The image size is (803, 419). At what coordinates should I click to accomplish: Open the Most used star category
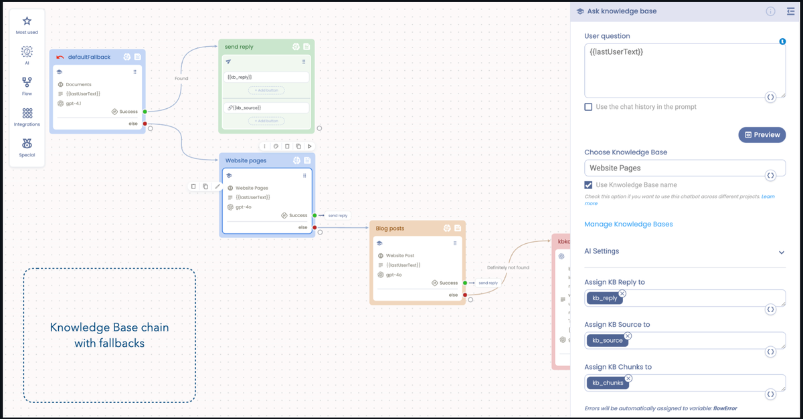(x=27, y=26)
